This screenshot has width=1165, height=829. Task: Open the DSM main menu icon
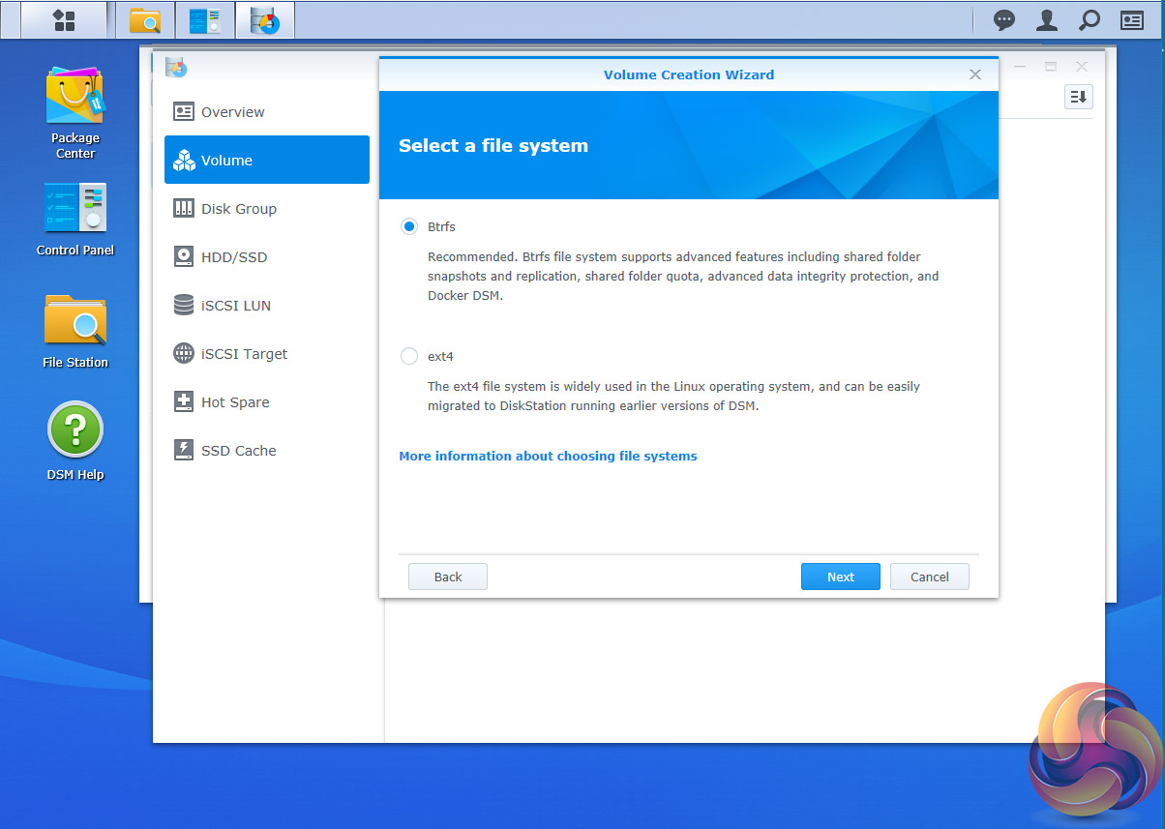point(64,19)
